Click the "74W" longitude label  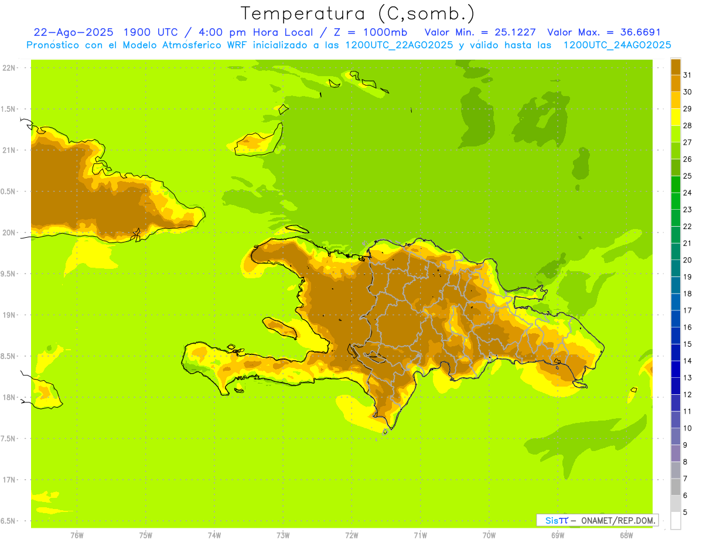tap(214, 535)
